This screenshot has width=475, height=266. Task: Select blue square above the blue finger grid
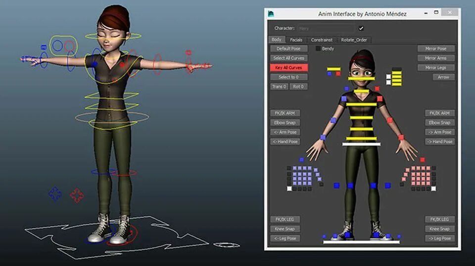click(301, 159)
